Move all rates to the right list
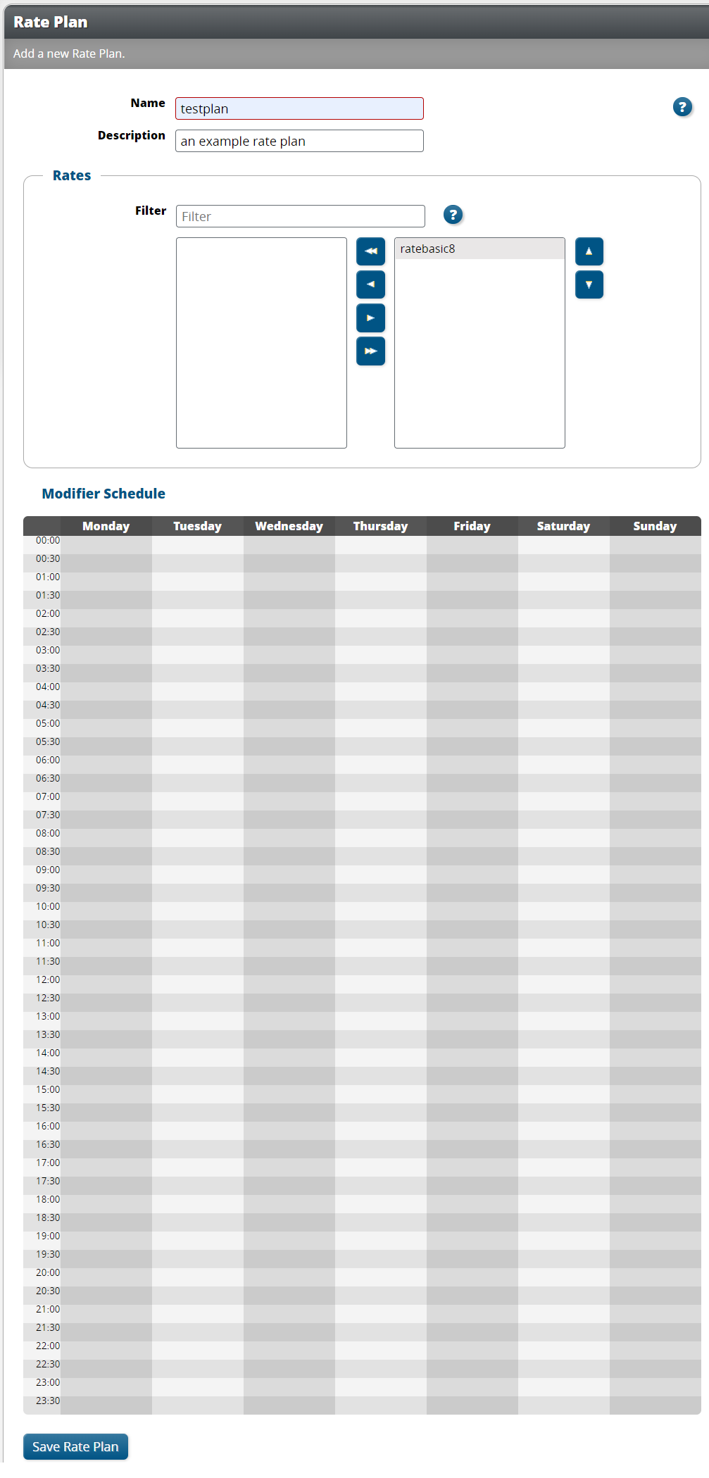The width and height of the screenshot is (709, 1478). [370, 351]
